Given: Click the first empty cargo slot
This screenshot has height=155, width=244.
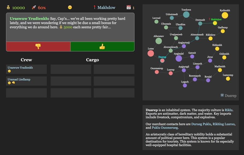Looking at the screenshot, I should (71, 69).
